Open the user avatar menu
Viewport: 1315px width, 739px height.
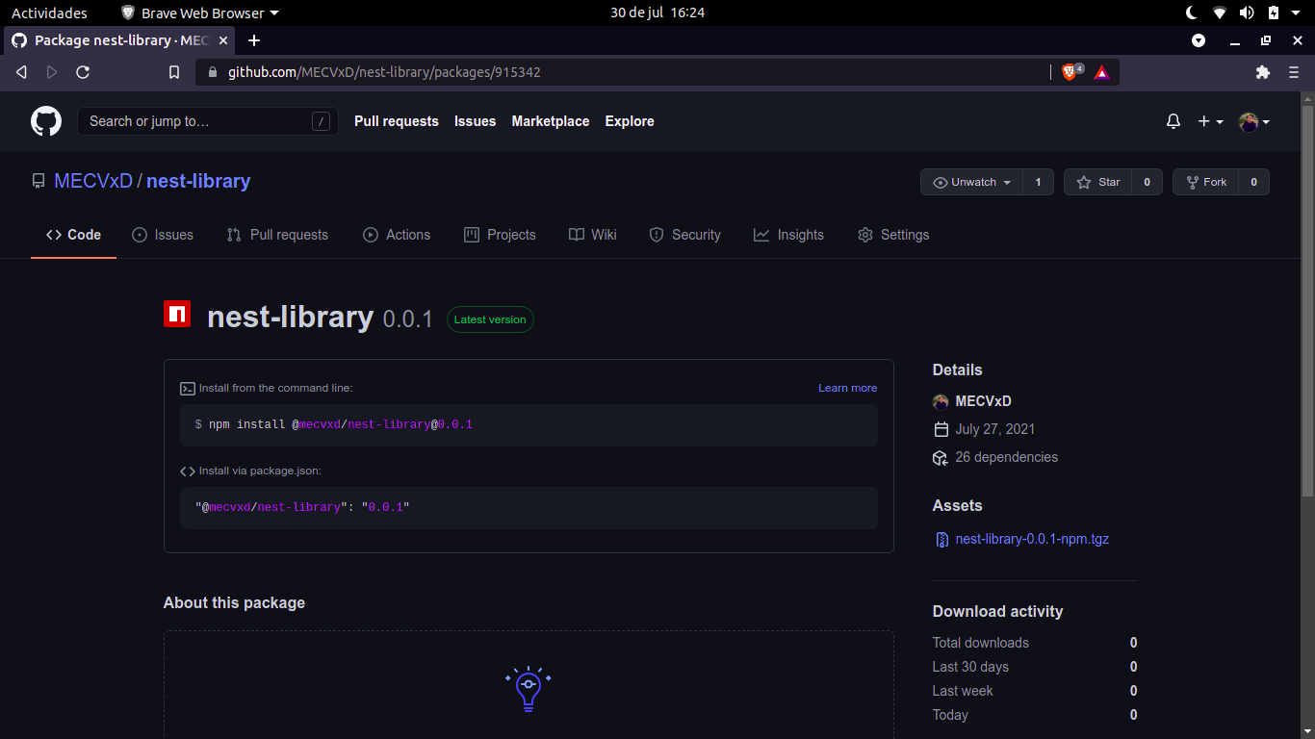[1254, 121]
